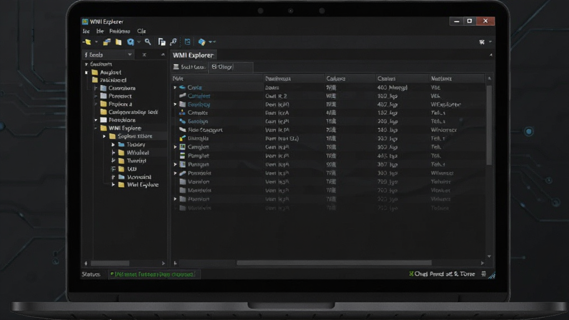
Task: Click the blue panel layout toolbar icon
Action: tap(187, 42)
